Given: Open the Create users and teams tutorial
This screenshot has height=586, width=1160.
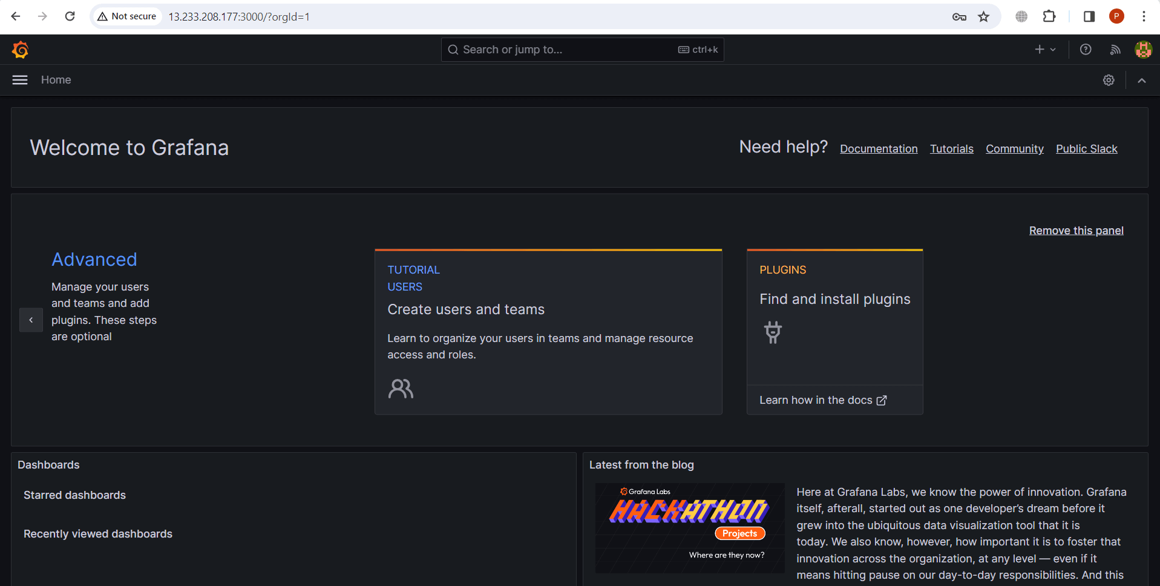Looking at the screenshot, I should point(548,332).
